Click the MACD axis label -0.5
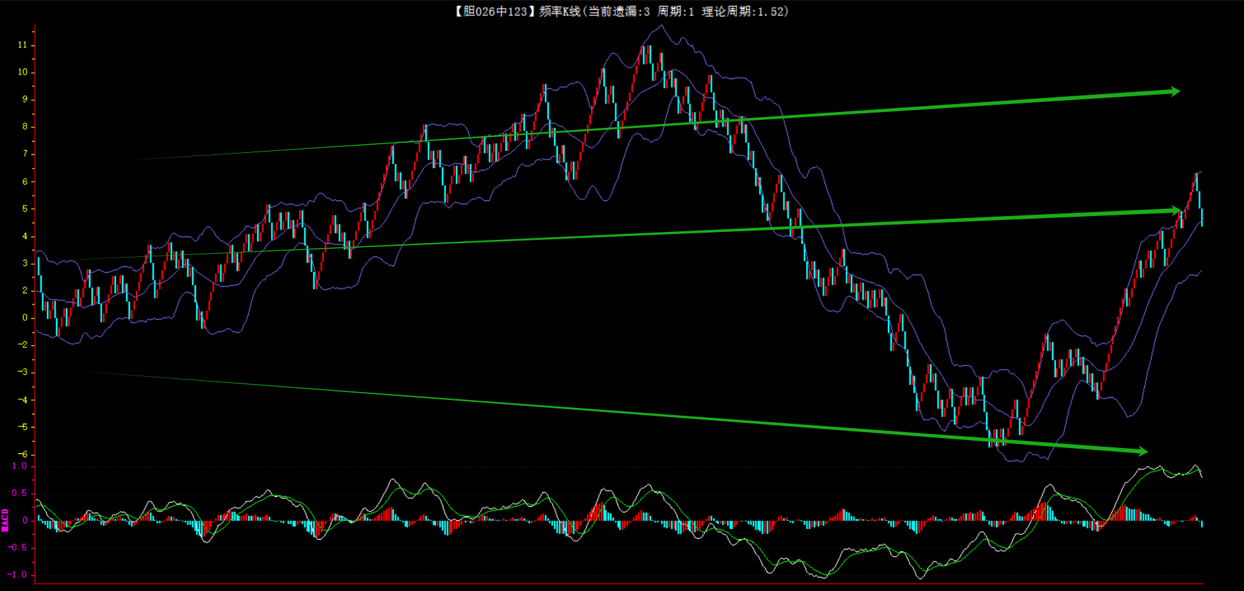 [18, 548]
